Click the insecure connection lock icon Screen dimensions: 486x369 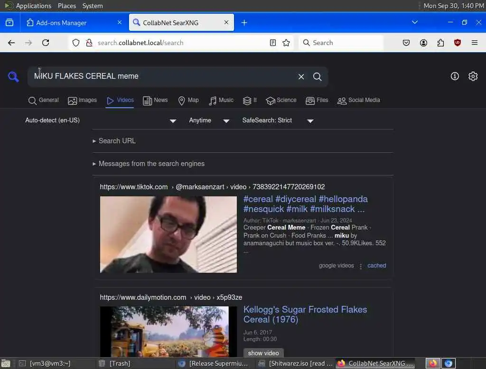89,43
